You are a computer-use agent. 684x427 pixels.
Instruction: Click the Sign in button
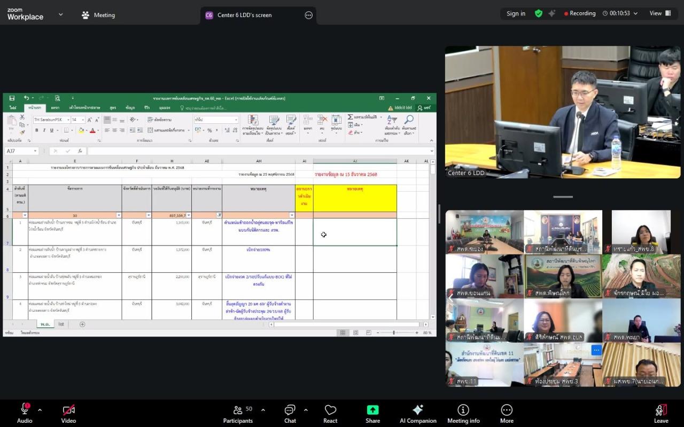516,13
